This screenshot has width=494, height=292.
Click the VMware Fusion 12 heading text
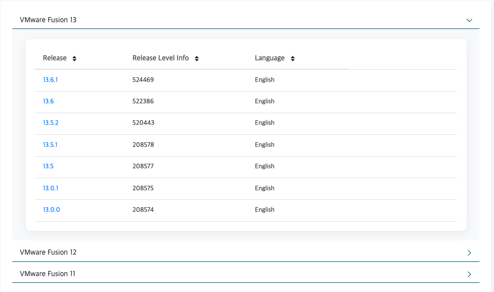[x=48, y=252]
